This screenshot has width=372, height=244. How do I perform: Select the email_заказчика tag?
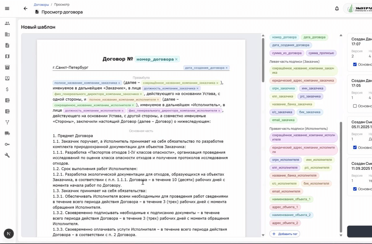[283, 120]
